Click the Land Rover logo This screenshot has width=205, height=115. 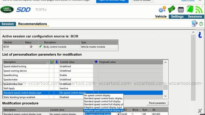pos(7,10)
